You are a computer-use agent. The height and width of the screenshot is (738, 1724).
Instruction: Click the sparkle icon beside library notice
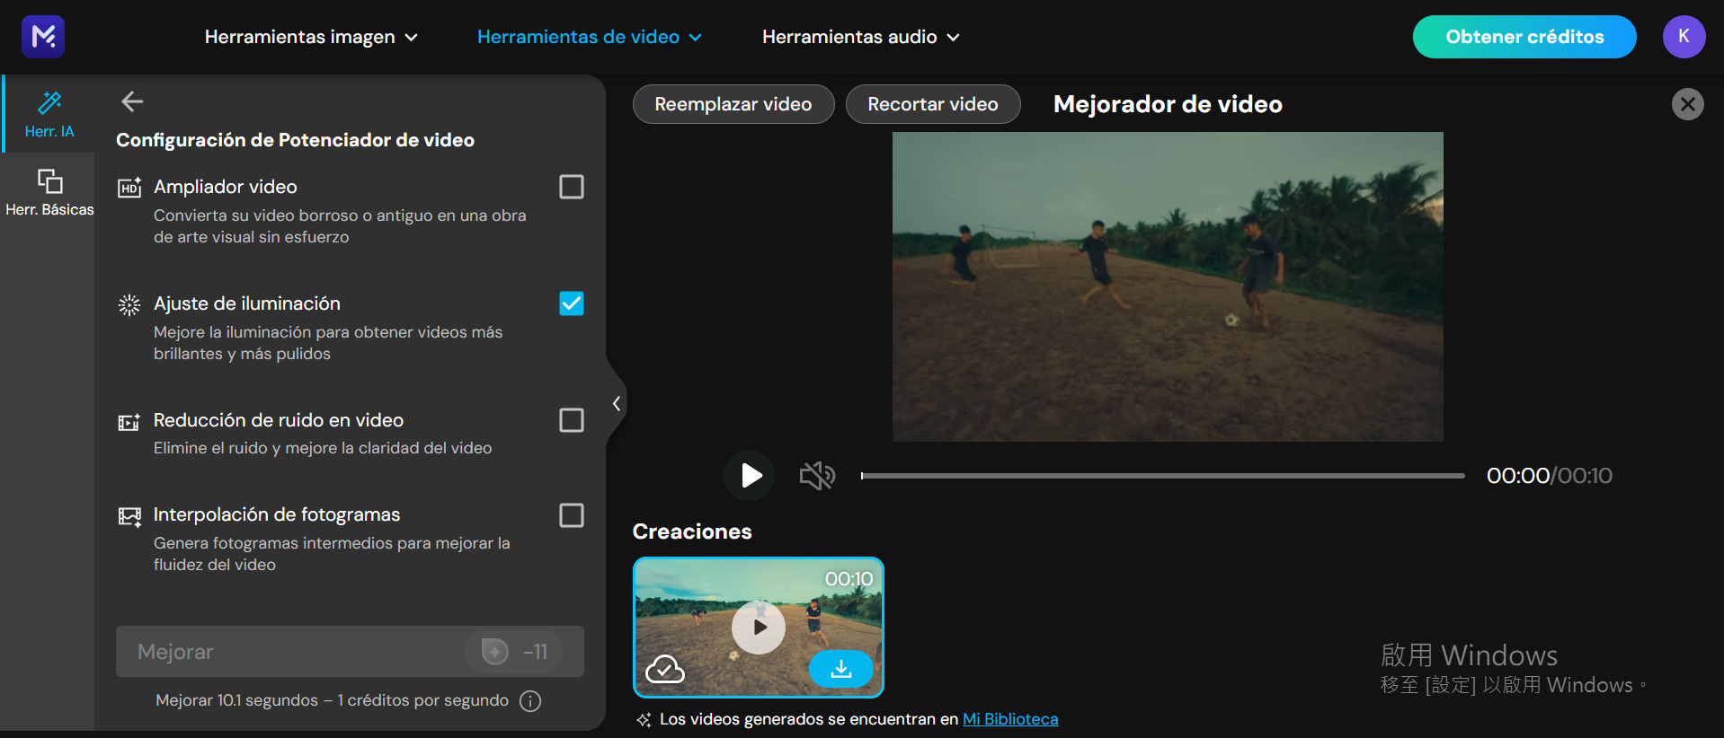[x=644, y=720]
